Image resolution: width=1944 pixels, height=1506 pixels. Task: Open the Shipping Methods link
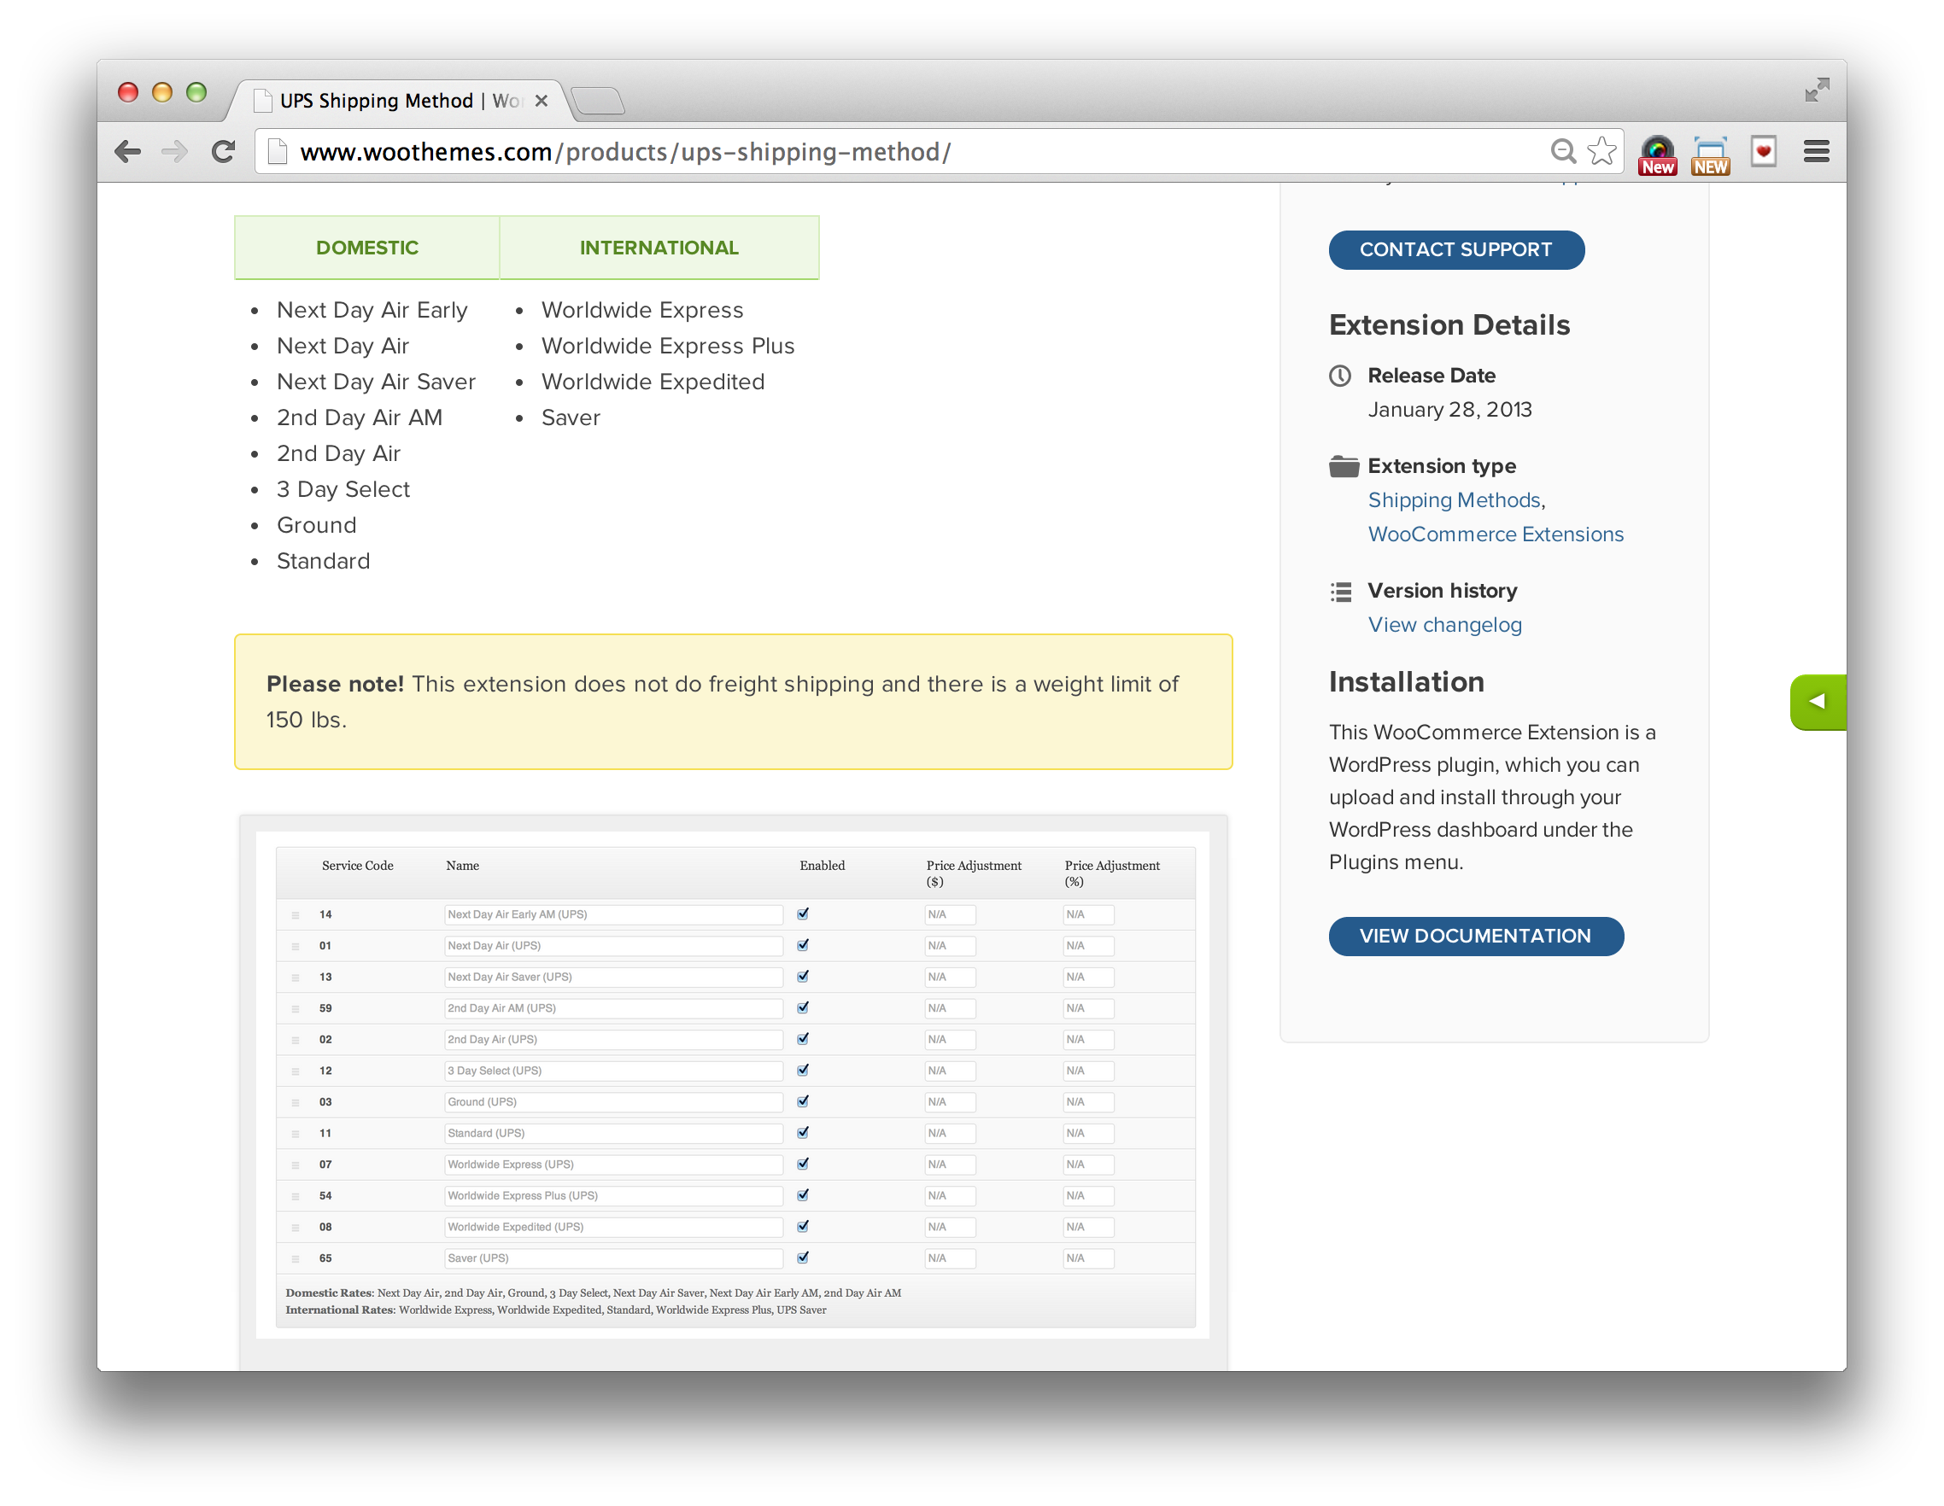(1454, 500)
